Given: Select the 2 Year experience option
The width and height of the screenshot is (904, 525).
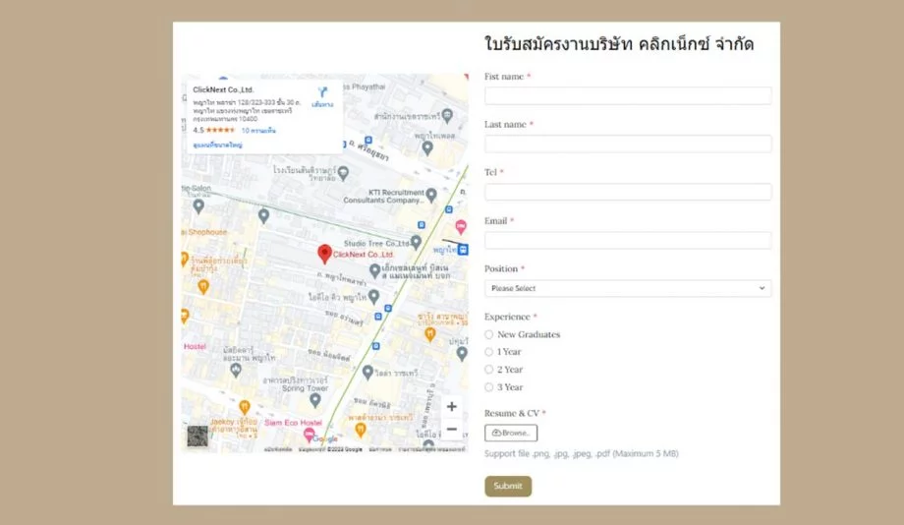Looking at the screenshot, I should click(x=489, y=370).
